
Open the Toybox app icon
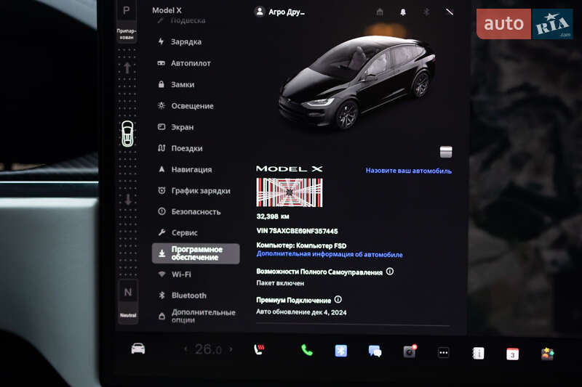(548, 354)
